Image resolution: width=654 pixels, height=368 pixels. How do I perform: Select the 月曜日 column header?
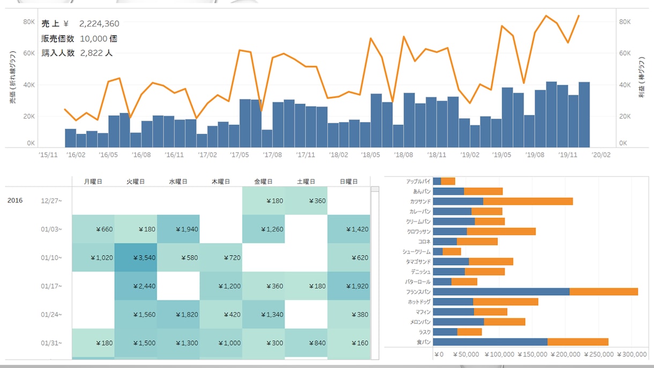pyautogui.click(x=93, y=182)
